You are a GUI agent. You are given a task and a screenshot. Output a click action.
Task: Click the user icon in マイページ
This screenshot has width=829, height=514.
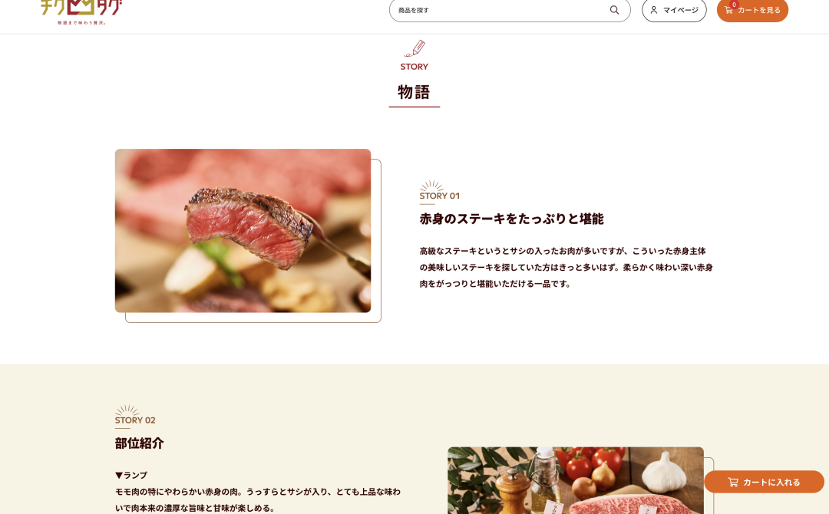654,10
